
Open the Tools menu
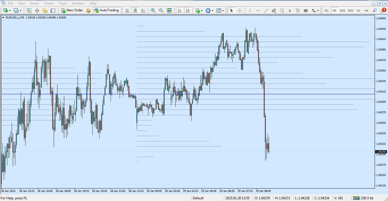click(x=63, y=3)
